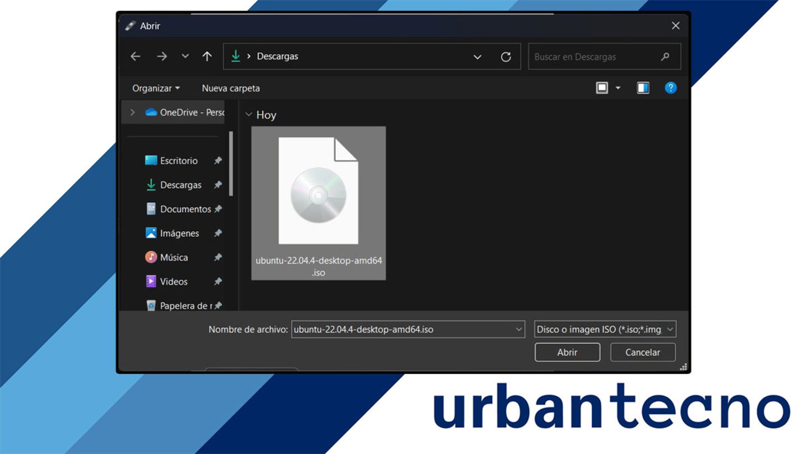
Task: Select OneDrive - Personal in sidebar
Action: click(x=185, y=112)
